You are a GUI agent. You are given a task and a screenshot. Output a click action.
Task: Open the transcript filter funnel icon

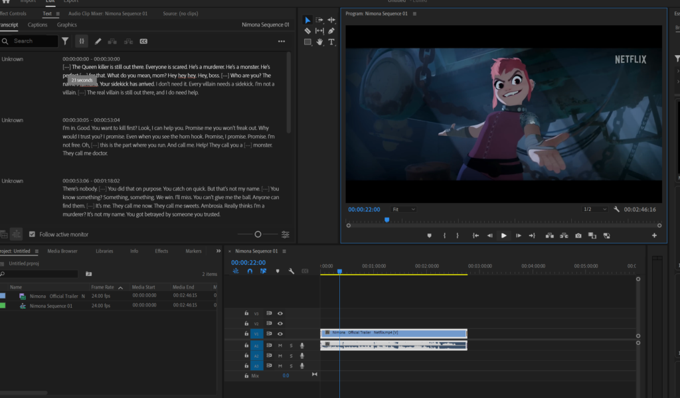pyautogui.click(x=65, y=41)
